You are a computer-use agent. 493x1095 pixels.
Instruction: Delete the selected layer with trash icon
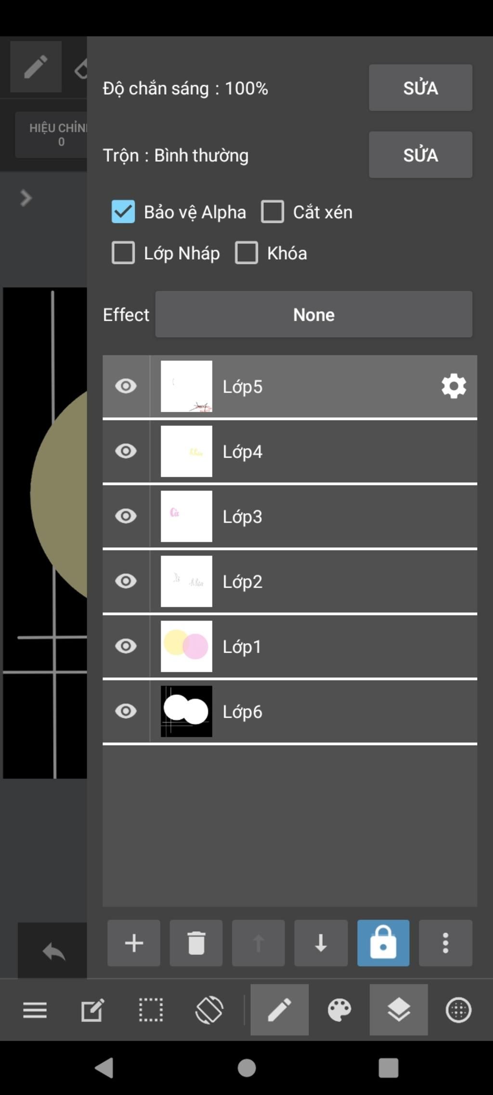click(196, 943)
